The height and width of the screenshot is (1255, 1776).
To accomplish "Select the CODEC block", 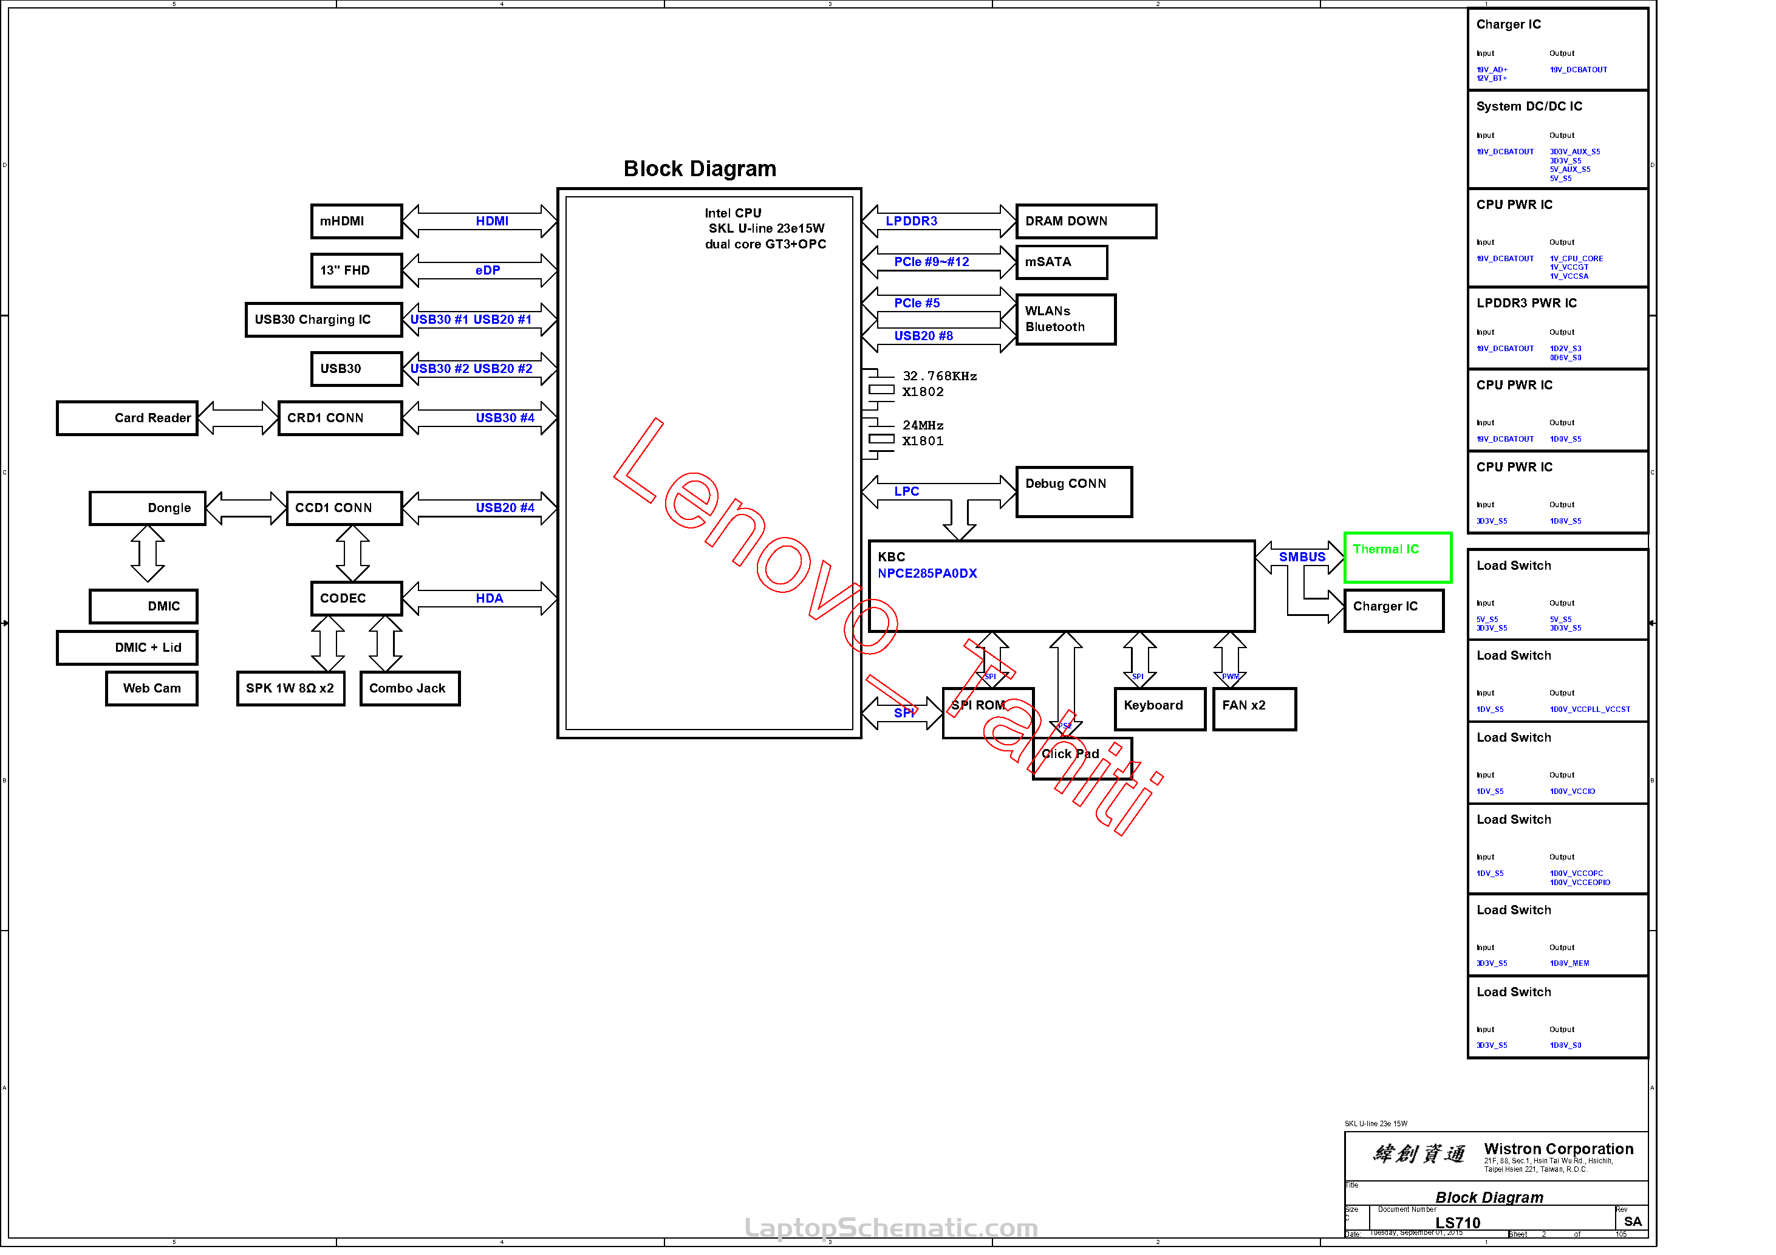I will [357, 599].
